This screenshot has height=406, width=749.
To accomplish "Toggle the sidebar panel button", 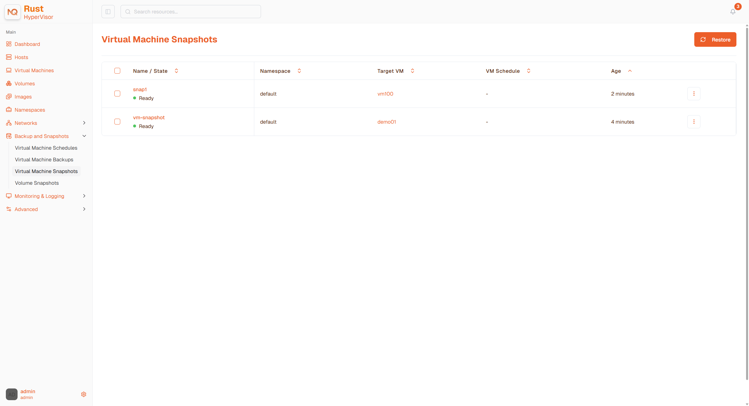I will [x=108, y=12].
